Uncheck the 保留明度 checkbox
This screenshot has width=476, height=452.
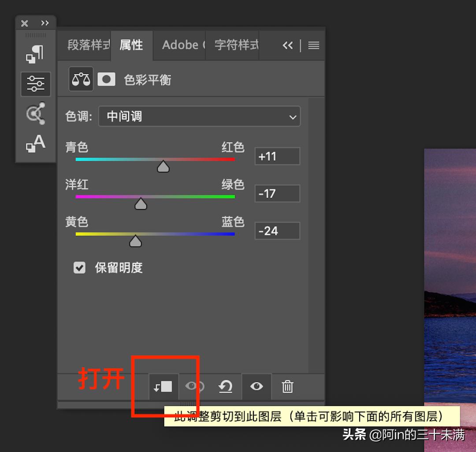(x=79, y=268)
